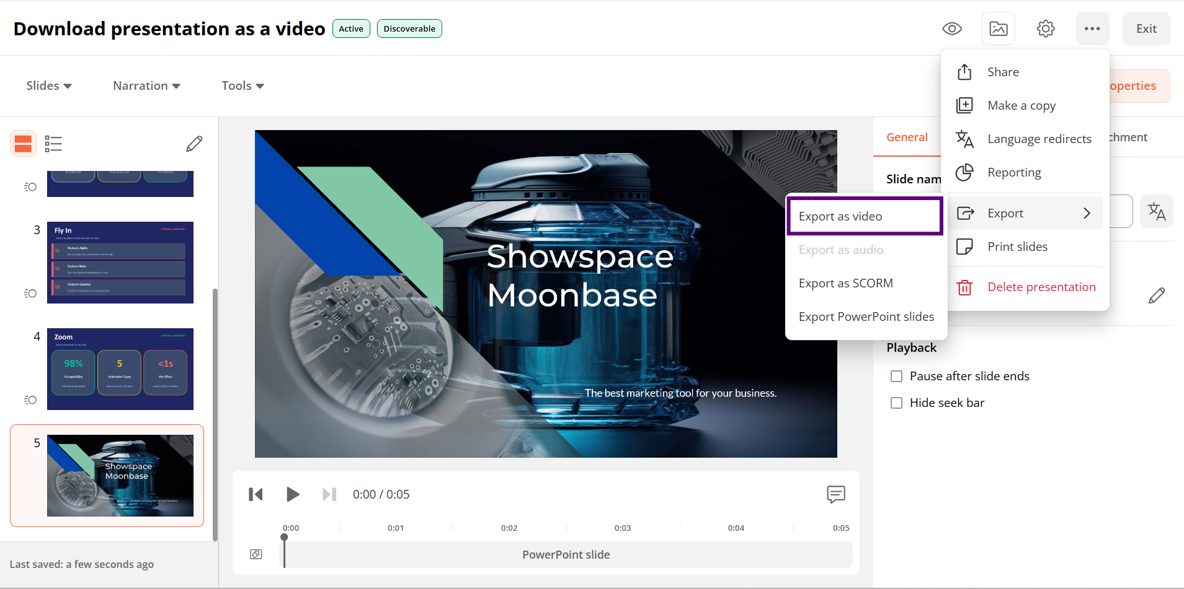The height and width of the screenshot is (589, 1184).
Task: Click the Discoverable badge
Action: pos(409,28)
